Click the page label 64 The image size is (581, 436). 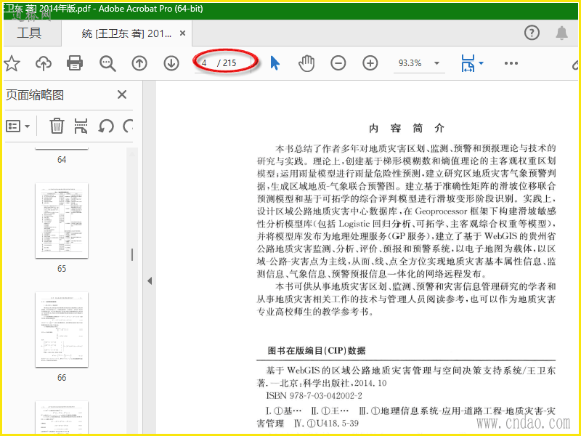[62, 160]
